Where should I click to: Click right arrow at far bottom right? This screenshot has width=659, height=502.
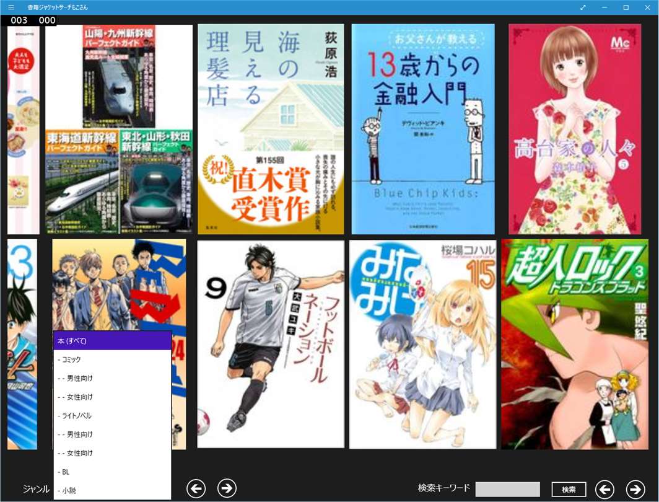point(635,490)
